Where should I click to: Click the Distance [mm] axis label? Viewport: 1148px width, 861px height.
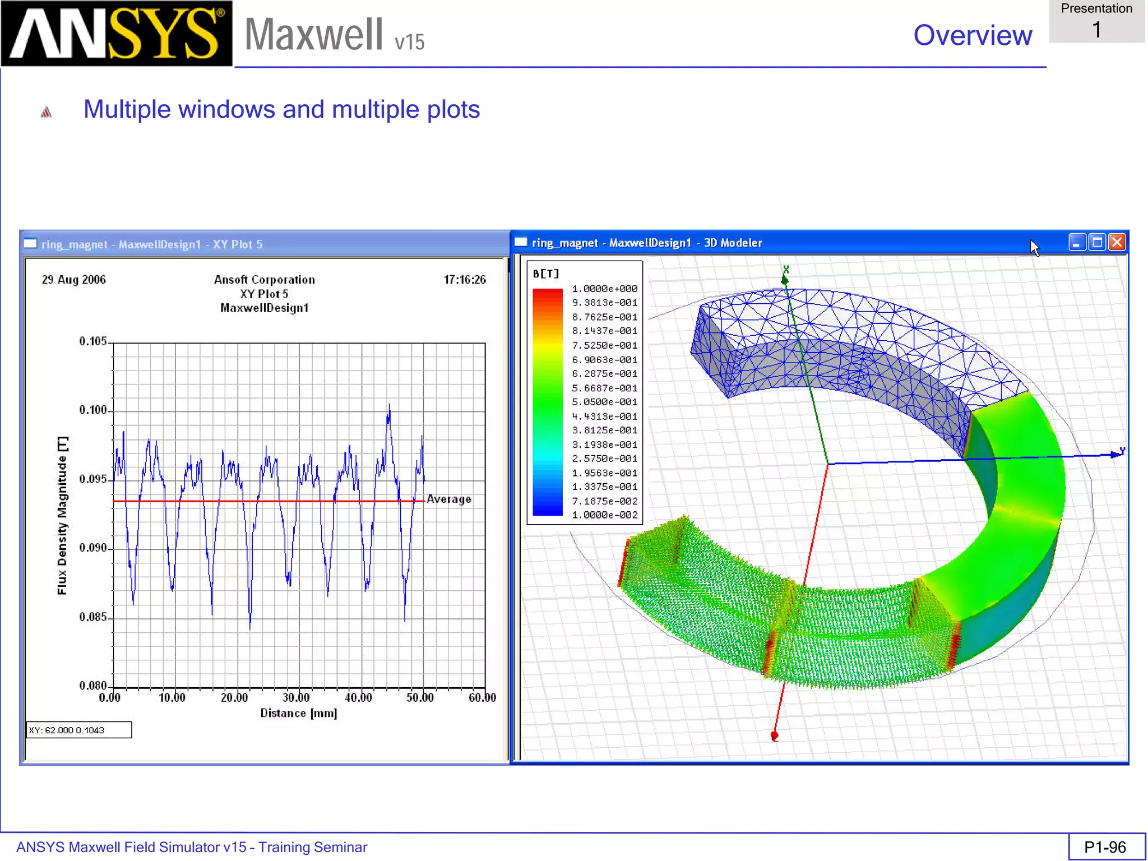[x=299, y=713]
